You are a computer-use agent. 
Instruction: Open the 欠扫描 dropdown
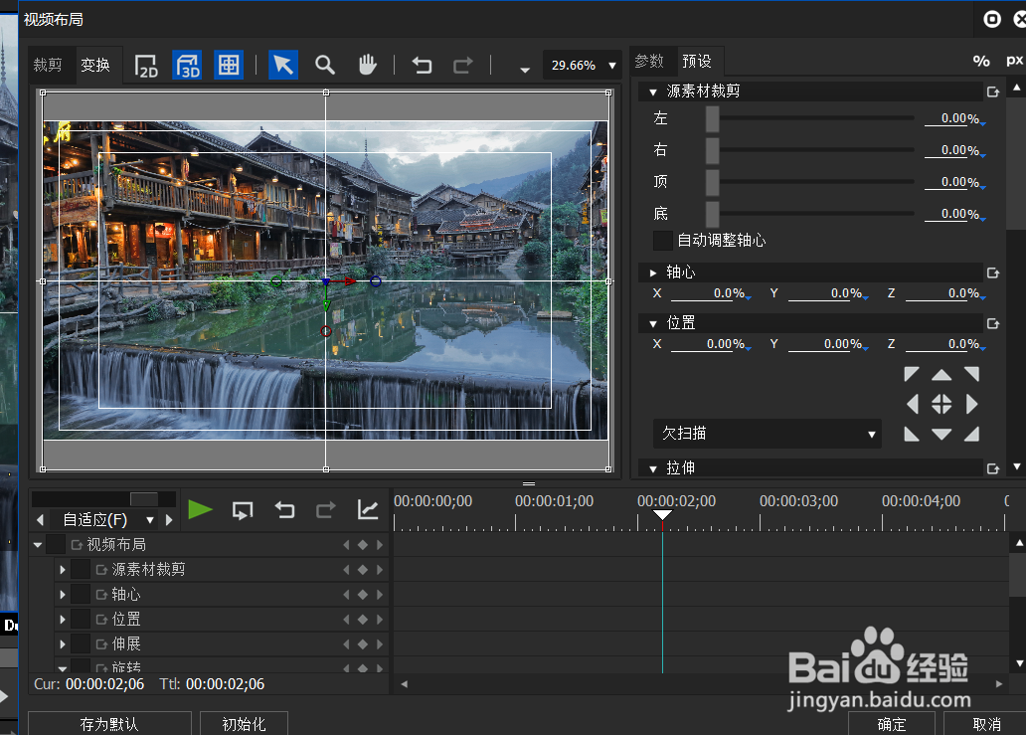(x=767, y=434)
